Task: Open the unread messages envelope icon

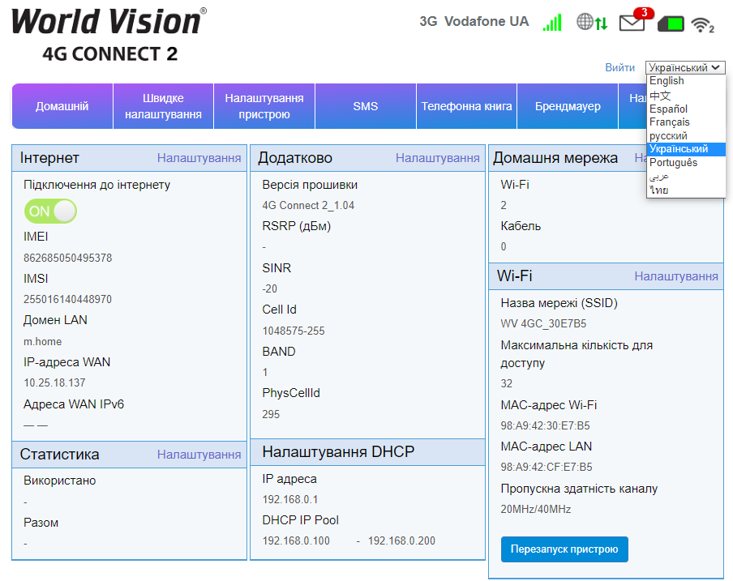Action: (632, 23)
